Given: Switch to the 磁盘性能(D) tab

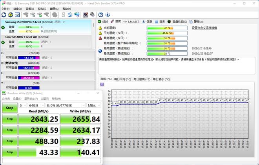Looking at the screenshot, I should [x=177, y=22].
